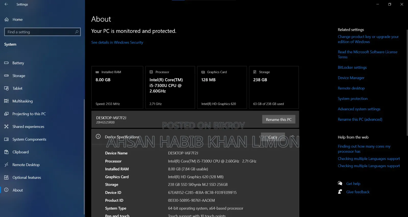Click the Device Specifications info icon
This screenshot has width=408, height=217.
pyautogui.click(x=98, y=137)
